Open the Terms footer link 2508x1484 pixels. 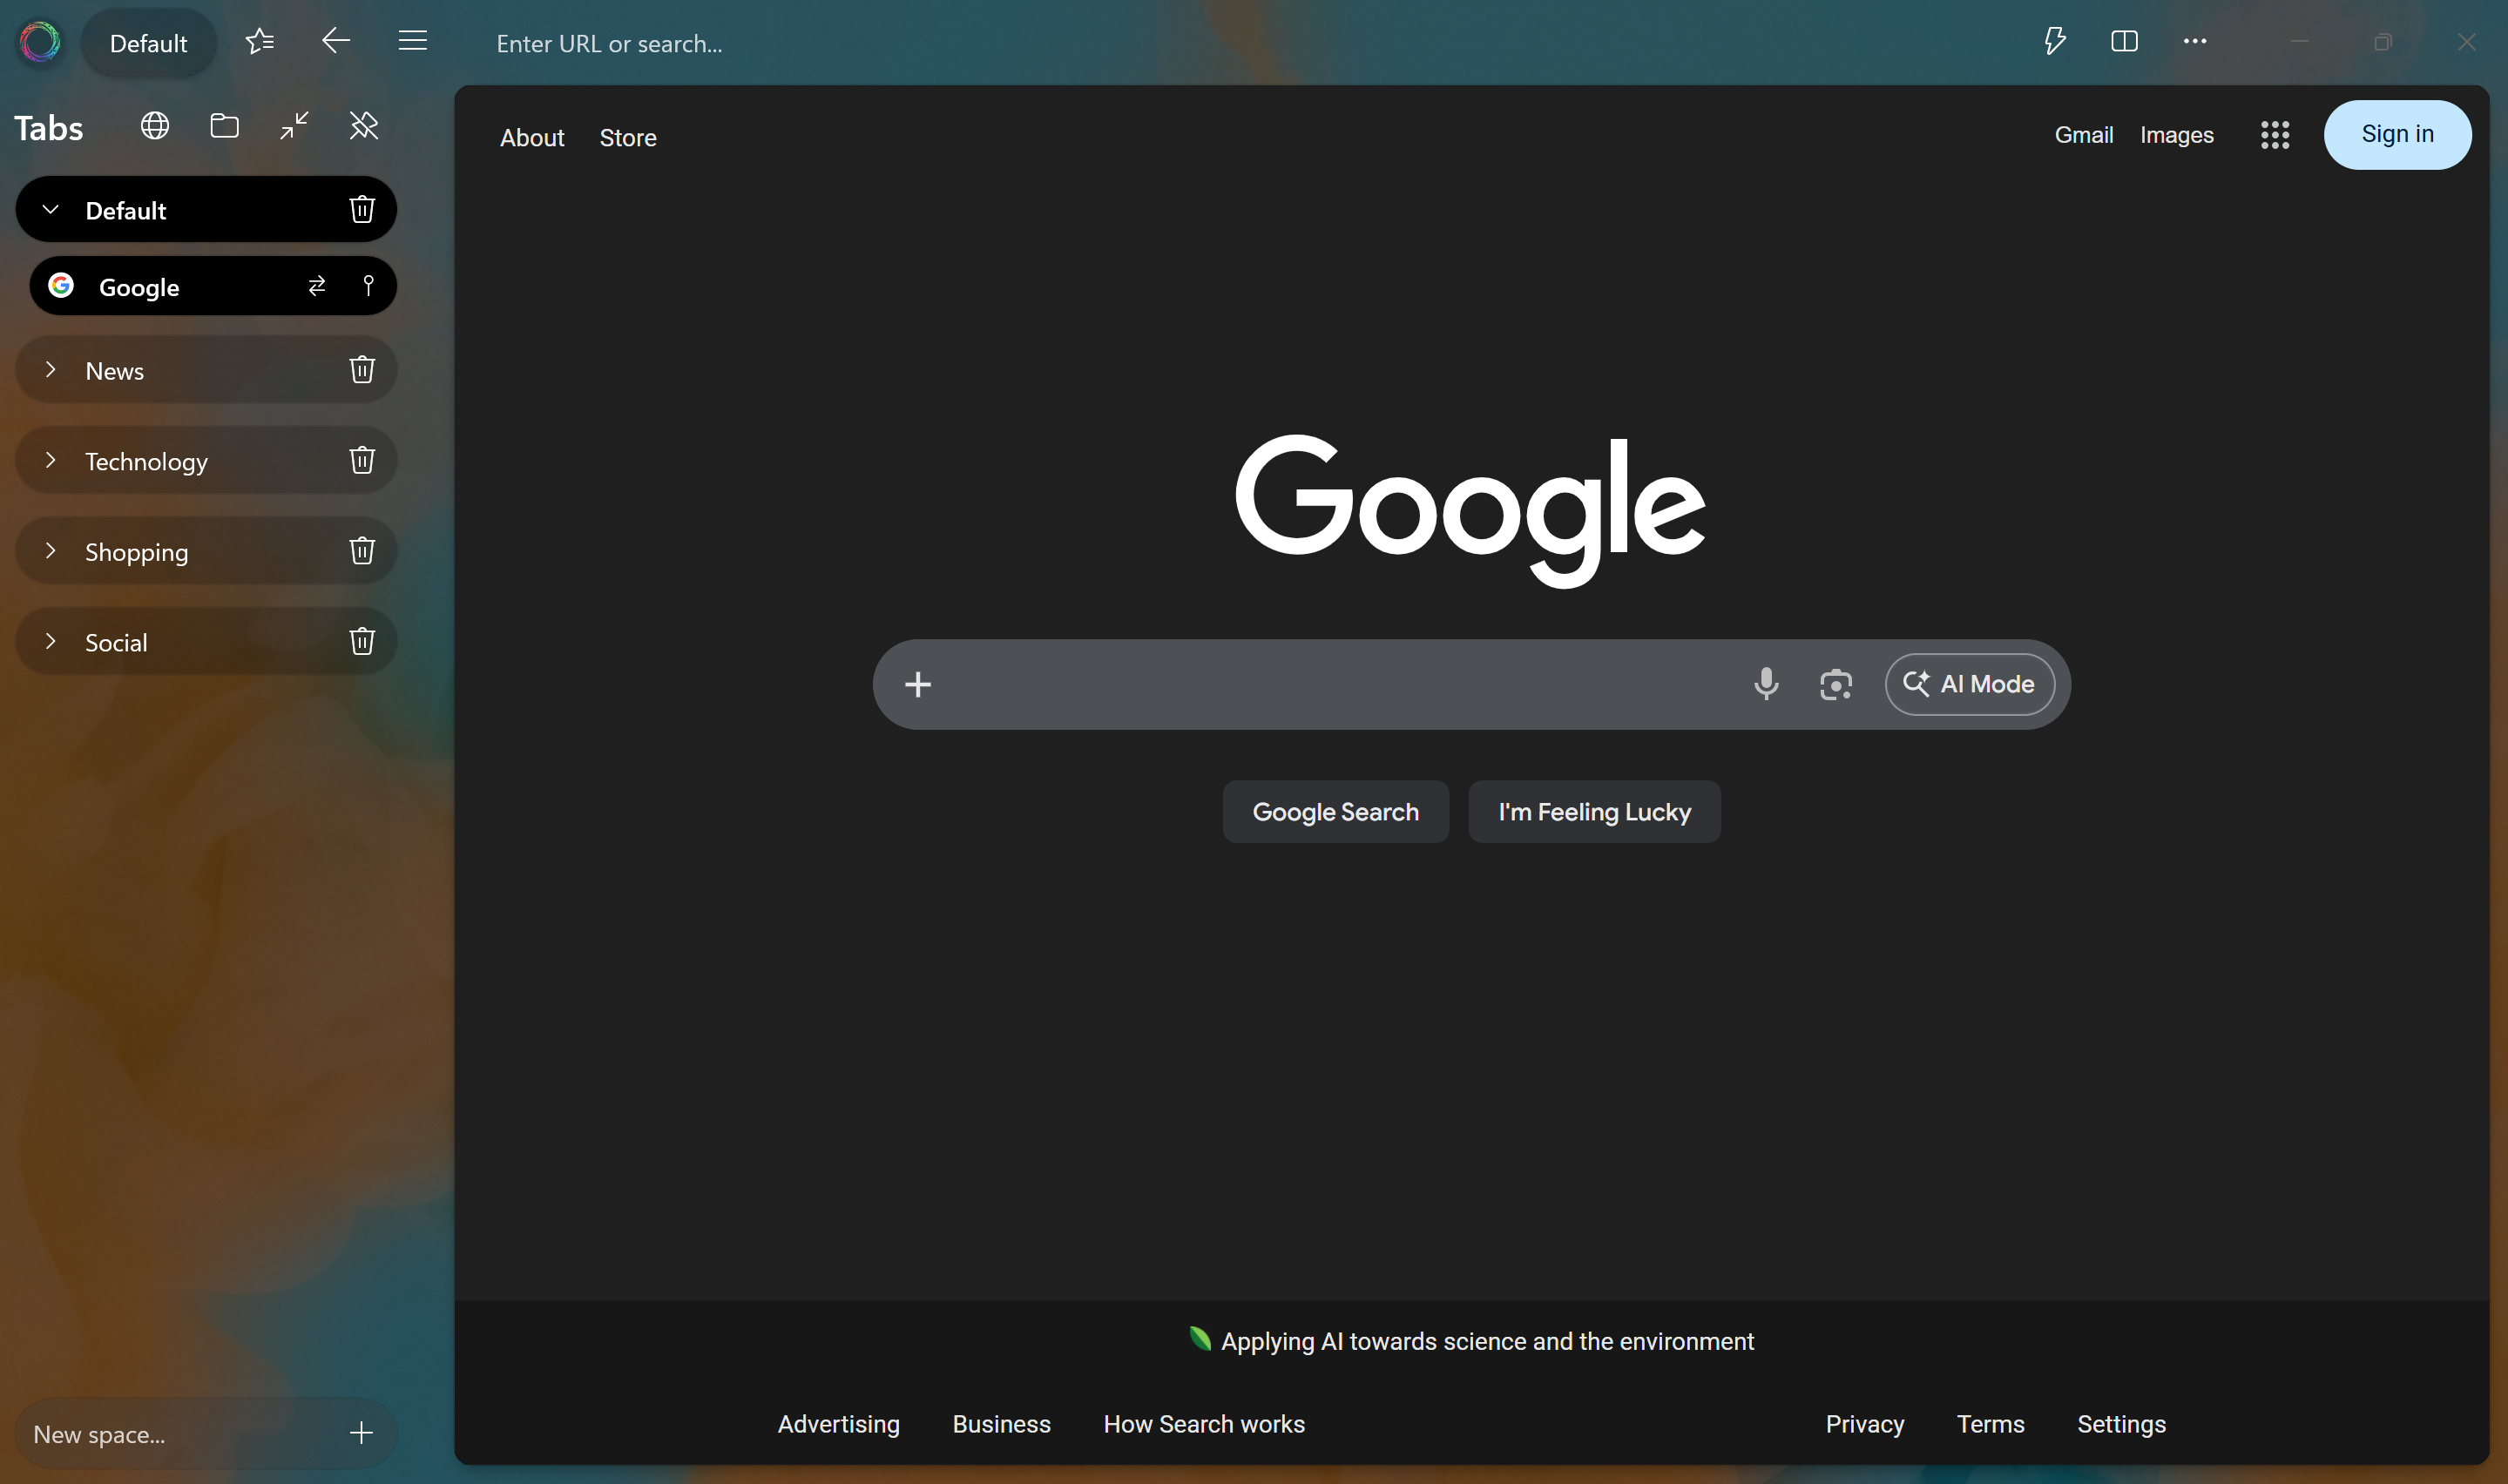pos(1991,1424)
